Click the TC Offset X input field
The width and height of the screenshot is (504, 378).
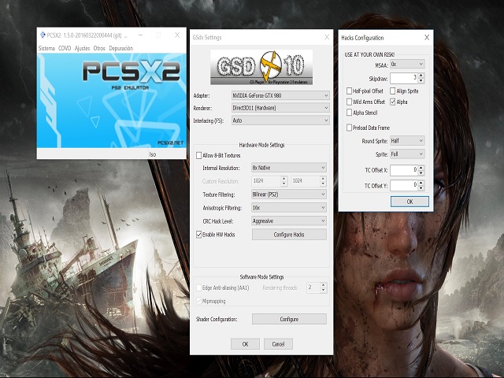404,170
